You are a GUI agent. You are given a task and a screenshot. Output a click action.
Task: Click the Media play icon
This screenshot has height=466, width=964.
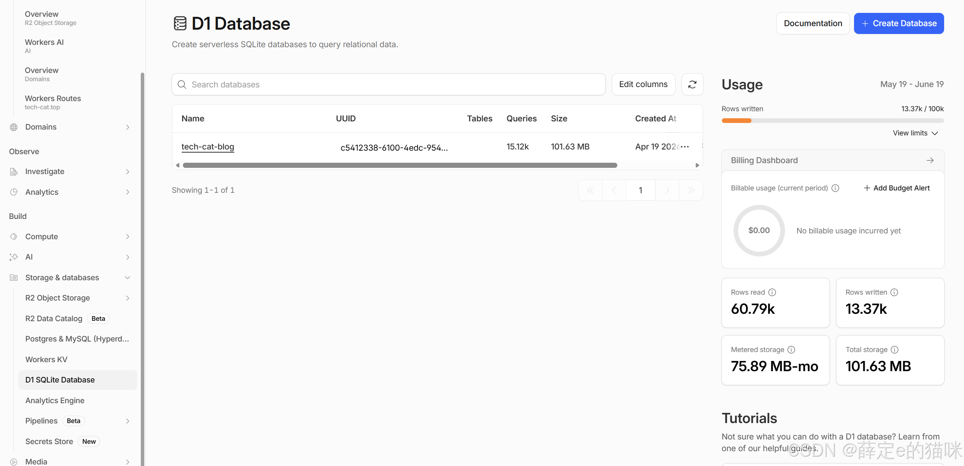[14, 462]
